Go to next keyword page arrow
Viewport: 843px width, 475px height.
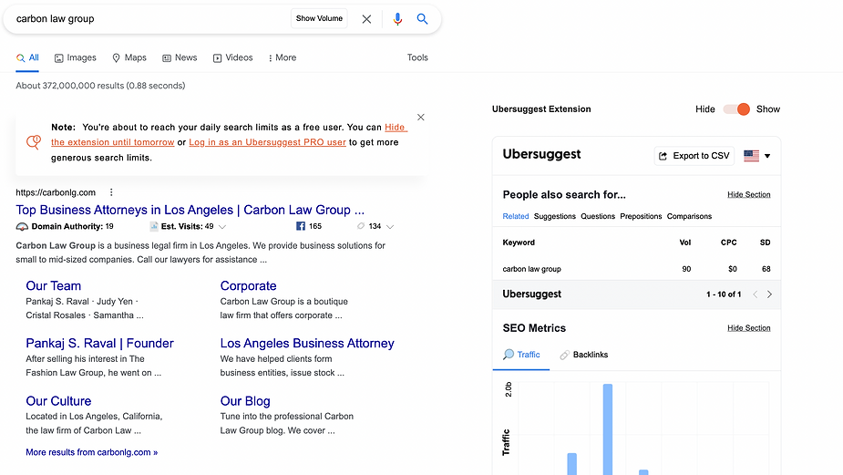[x=769, y=294]
